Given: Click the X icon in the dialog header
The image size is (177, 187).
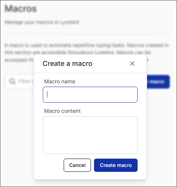Looking at the screenshot, I should click(132, 64).
